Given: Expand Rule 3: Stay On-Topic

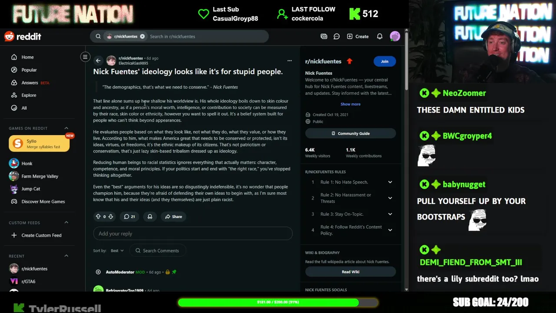Looking at the screenshot, I should (x=390, y=214).
